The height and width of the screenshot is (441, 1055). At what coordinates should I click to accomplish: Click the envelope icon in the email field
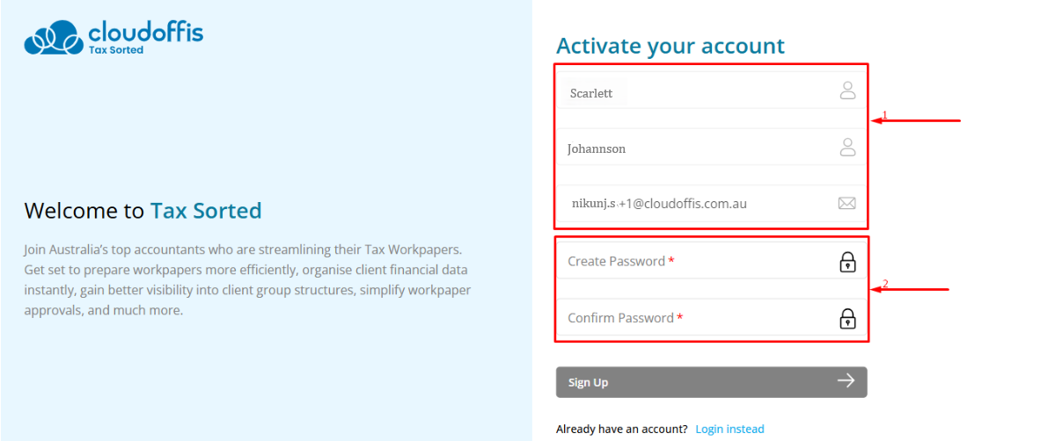[x=846, y=203]
